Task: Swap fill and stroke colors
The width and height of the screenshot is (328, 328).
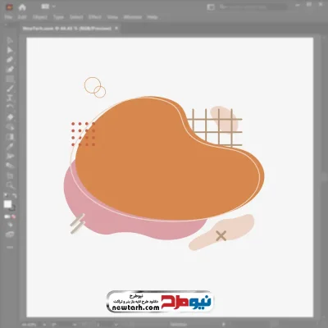Action: [14, 196]
